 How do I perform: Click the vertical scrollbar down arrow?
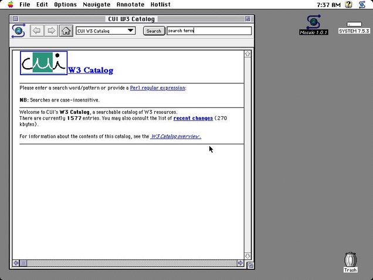247,256
